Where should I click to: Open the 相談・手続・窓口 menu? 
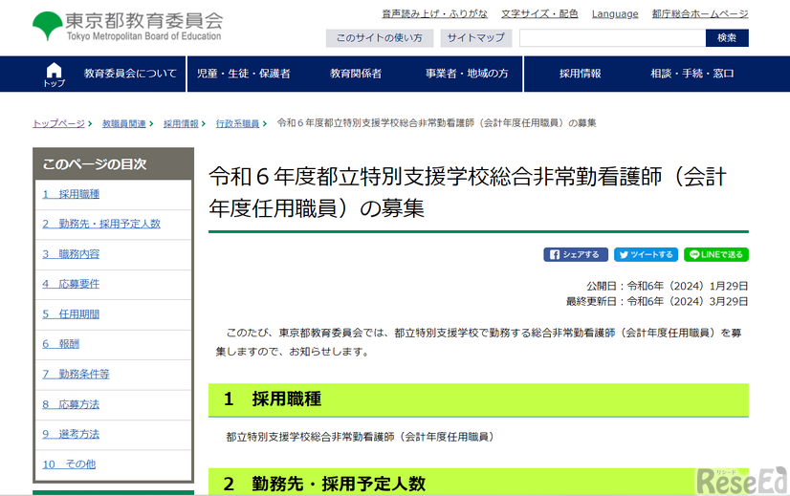click(692, 74)
